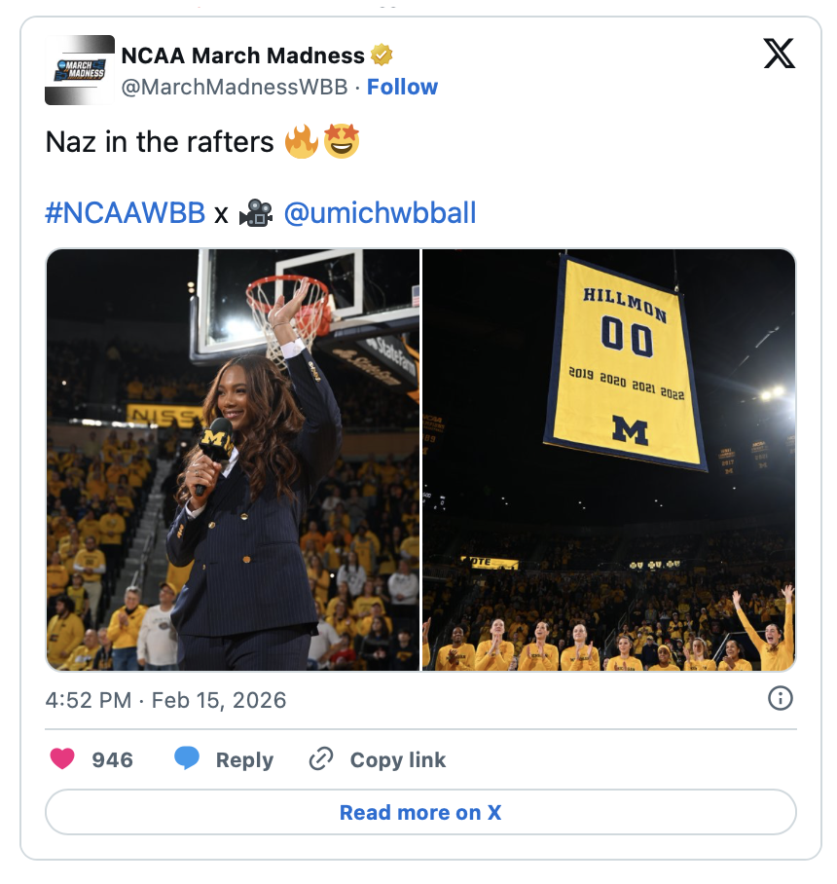Click the chain link icon

tap(321, 759)
